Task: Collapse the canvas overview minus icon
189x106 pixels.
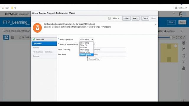Action: (175, 46)
